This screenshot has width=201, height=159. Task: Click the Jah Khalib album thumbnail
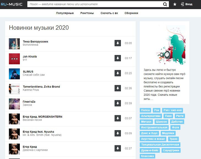pos(14,58)
